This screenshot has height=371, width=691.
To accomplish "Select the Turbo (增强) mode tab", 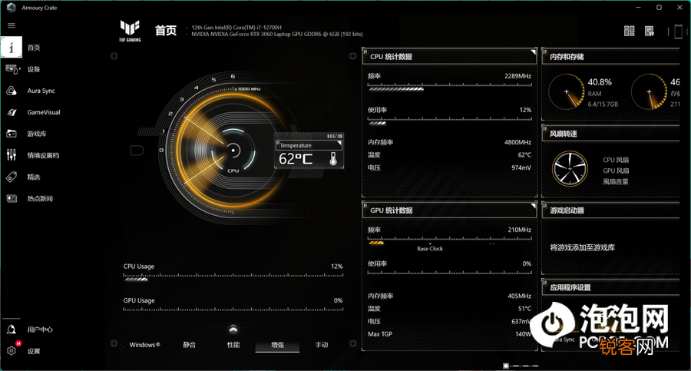I will (277, 345).
